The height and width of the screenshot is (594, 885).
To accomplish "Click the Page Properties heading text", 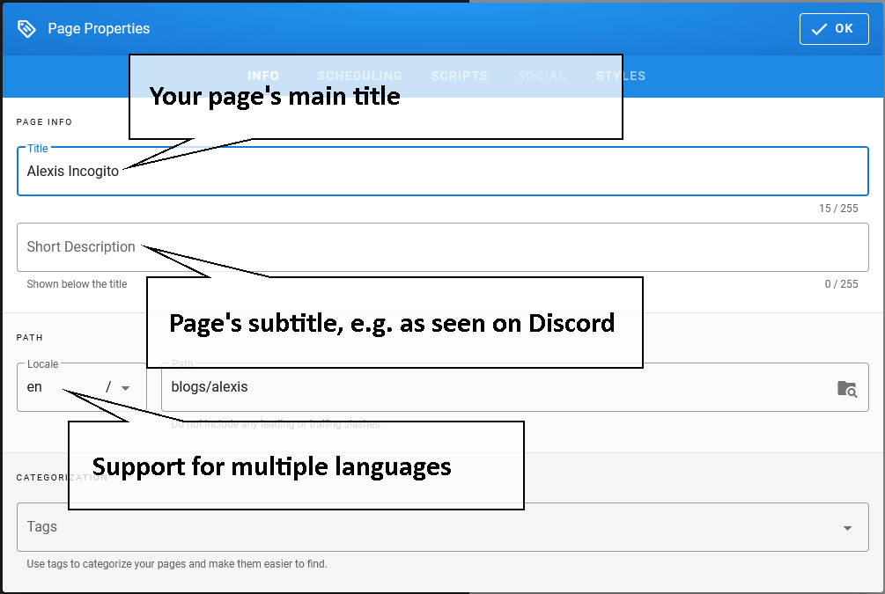I will pyautogui.click(x=99, y=29).
